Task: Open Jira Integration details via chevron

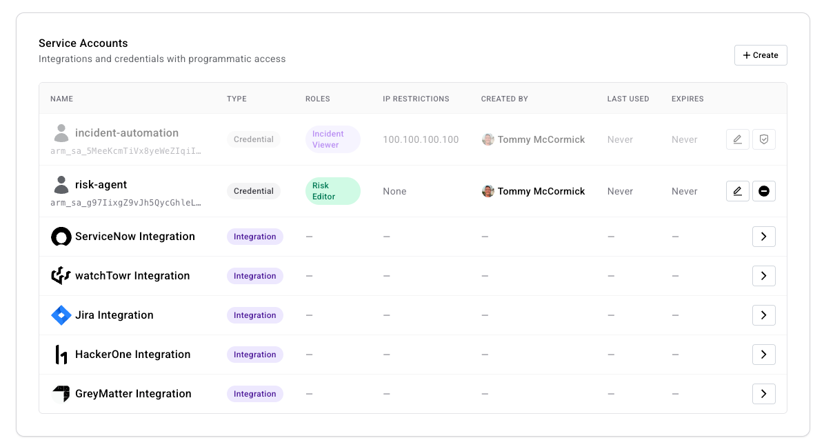Action: tap(763, 315)
